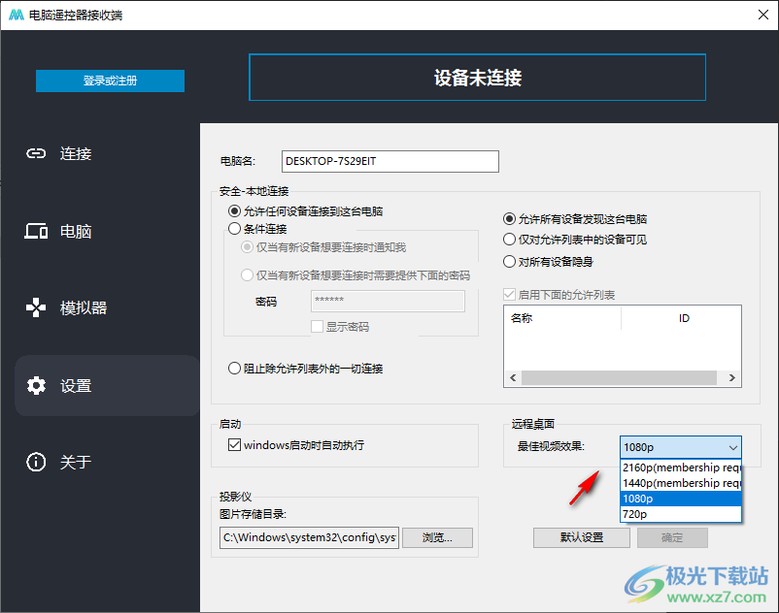Screen dimensions: 779x613
Task: Click the 默认设置 button
Action: [x=581, y=537]
